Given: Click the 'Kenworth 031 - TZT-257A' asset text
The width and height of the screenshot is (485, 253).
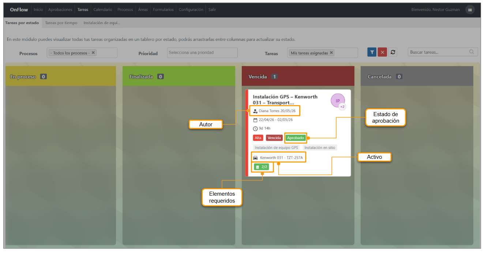Looking at the screenshot, I should pyautogui.click(x=281, y=158).
